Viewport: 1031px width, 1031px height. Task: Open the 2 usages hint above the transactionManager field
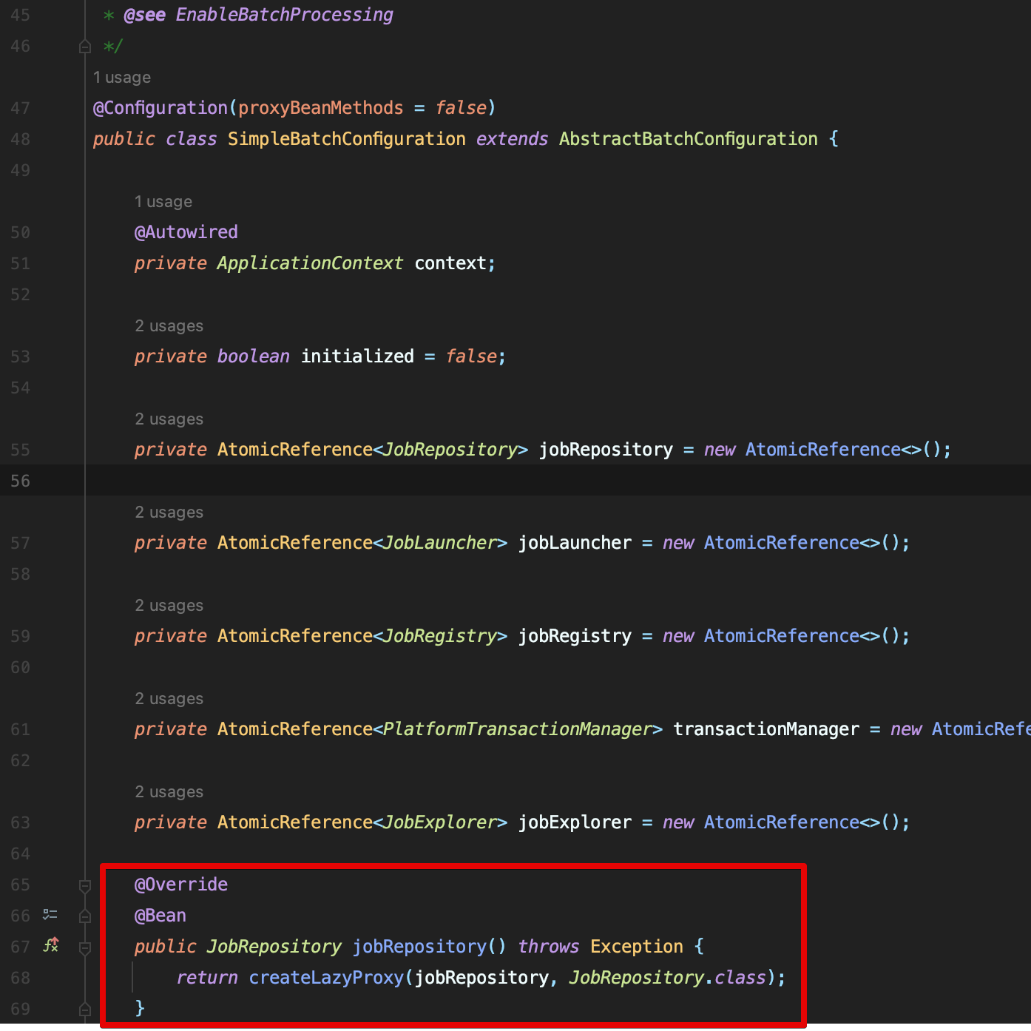pyautogui.click(x=169, y=699)
